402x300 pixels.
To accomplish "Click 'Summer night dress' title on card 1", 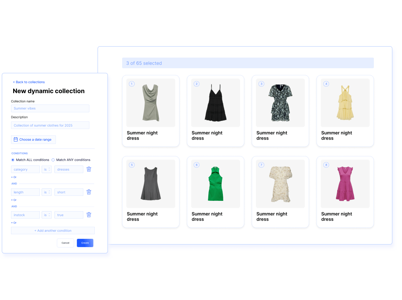I will (x=142, y=136).
